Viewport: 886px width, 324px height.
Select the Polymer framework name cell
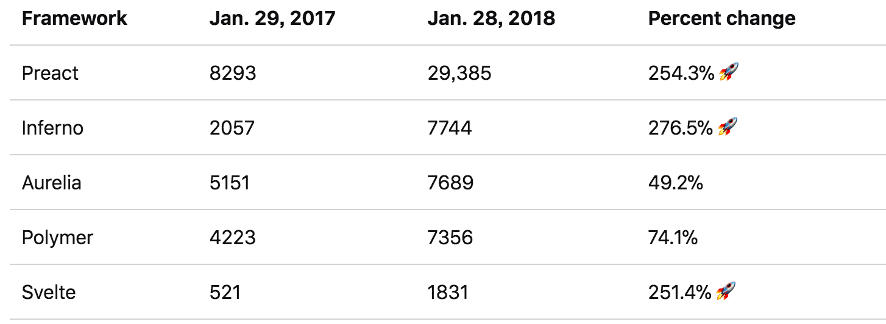(x=57, y=238)
